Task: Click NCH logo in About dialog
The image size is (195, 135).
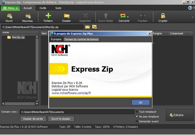Action: [61, 50]
